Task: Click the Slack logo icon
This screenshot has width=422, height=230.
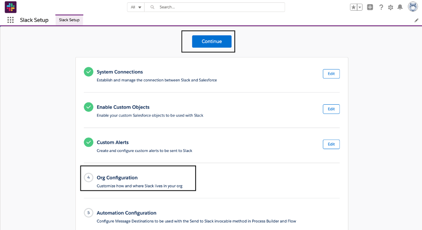Action: (10, 7)
